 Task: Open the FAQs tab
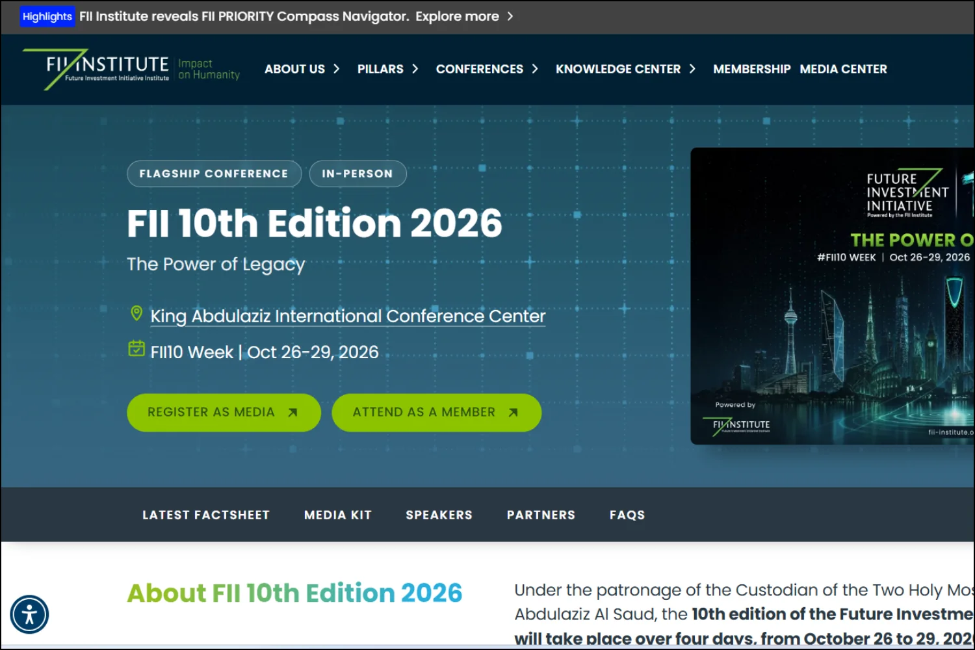tap(627, 515)
